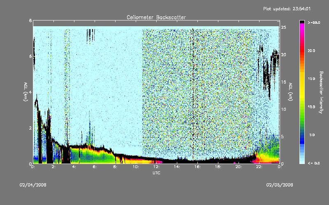The width and height of the screenshot is (329, 205).
Task: Click the black top segment of the colorbar
Action: (302, 22)
